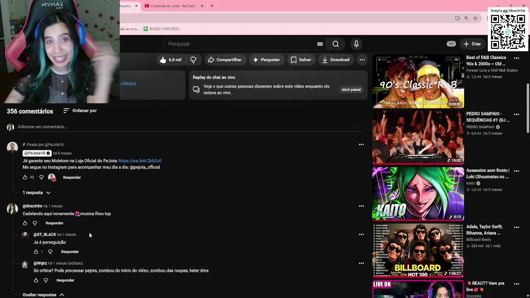
Task: Click Adicione um comentário input field
Action: point(190,127)
